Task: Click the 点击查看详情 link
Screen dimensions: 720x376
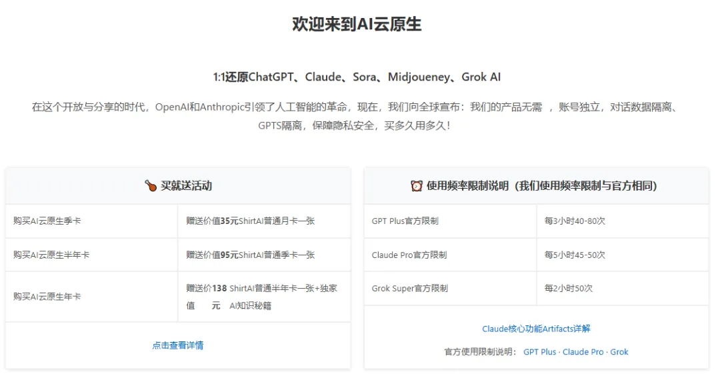Action: [178, 345]
